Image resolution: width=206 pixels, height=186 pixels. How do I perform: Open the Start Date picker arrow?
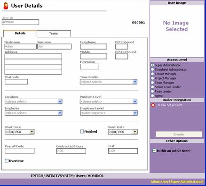pos(32,132)
